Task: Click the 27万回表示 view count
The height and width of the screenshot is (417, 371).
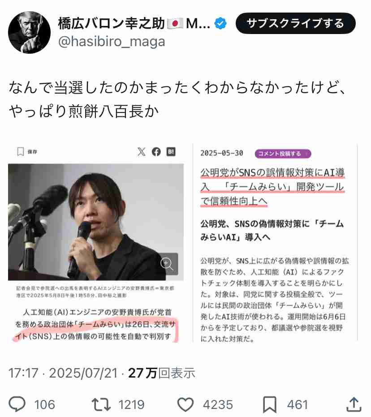Action: [x=162, y=373]
